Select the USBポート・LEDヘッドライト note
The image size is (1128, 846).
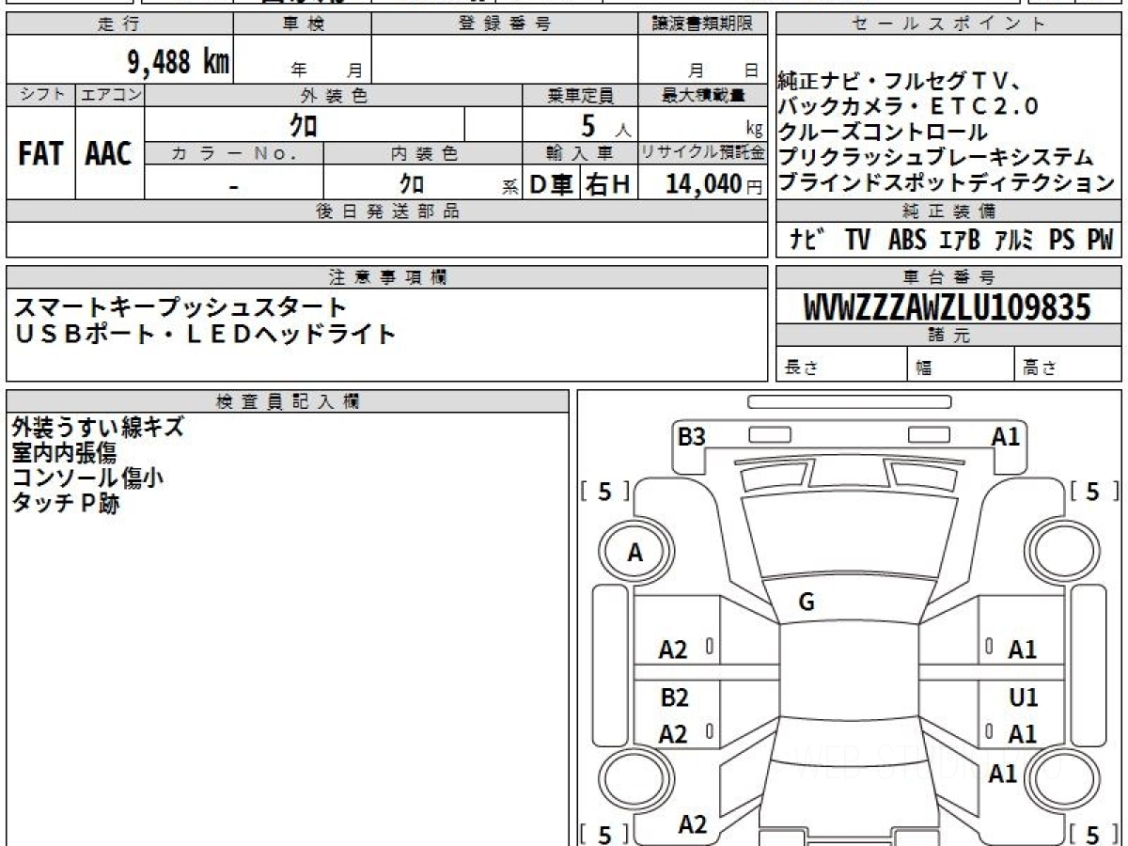pyautogui.click(x=205, y=334)
